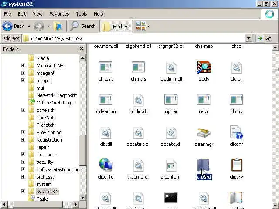The width and height of the screenshot is (279, 209).
Task: Expand the Registration folder node
Action: [23, 140]
